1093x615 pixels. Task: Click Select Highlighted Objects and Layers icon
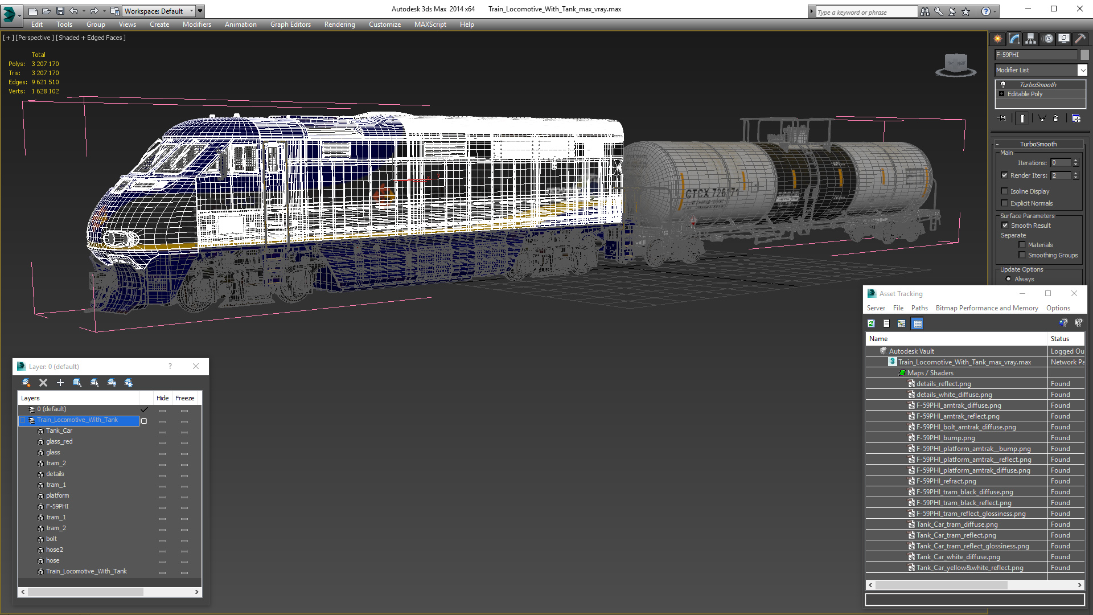77,383
